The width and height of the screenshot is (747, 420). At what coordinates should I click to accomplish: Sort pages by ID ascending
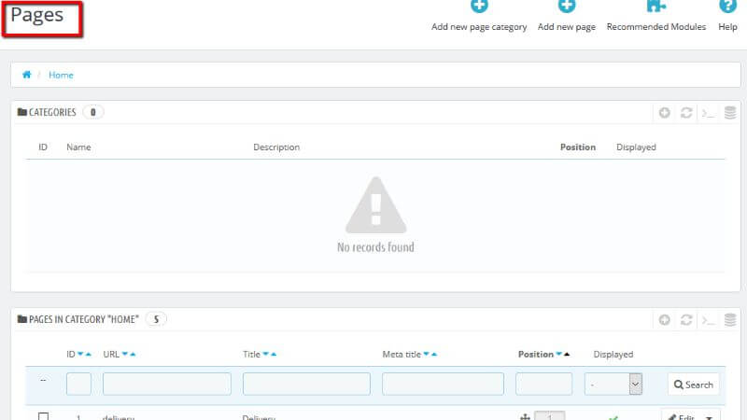(88, 354)
